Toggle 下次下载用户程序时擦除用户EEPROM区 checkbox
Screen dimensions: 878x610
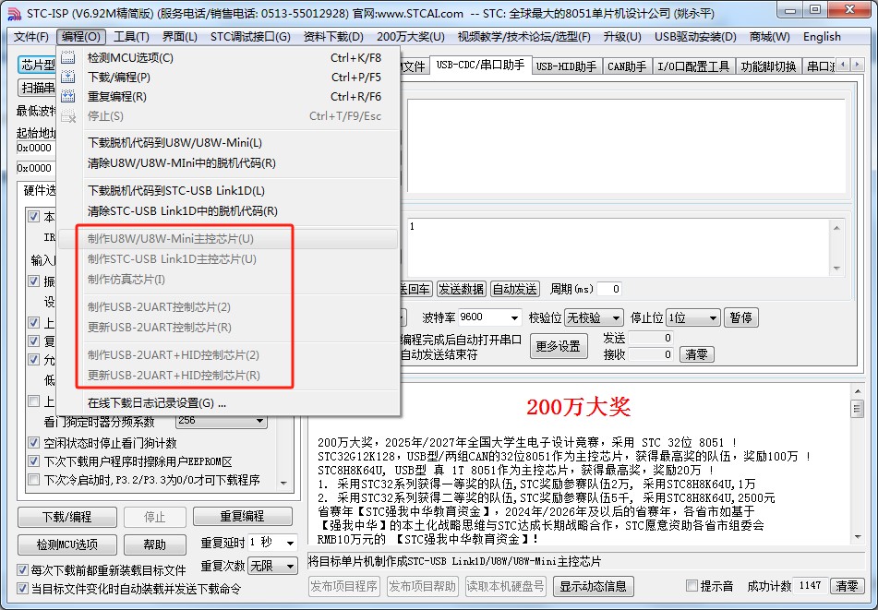(x=33, y=461)
